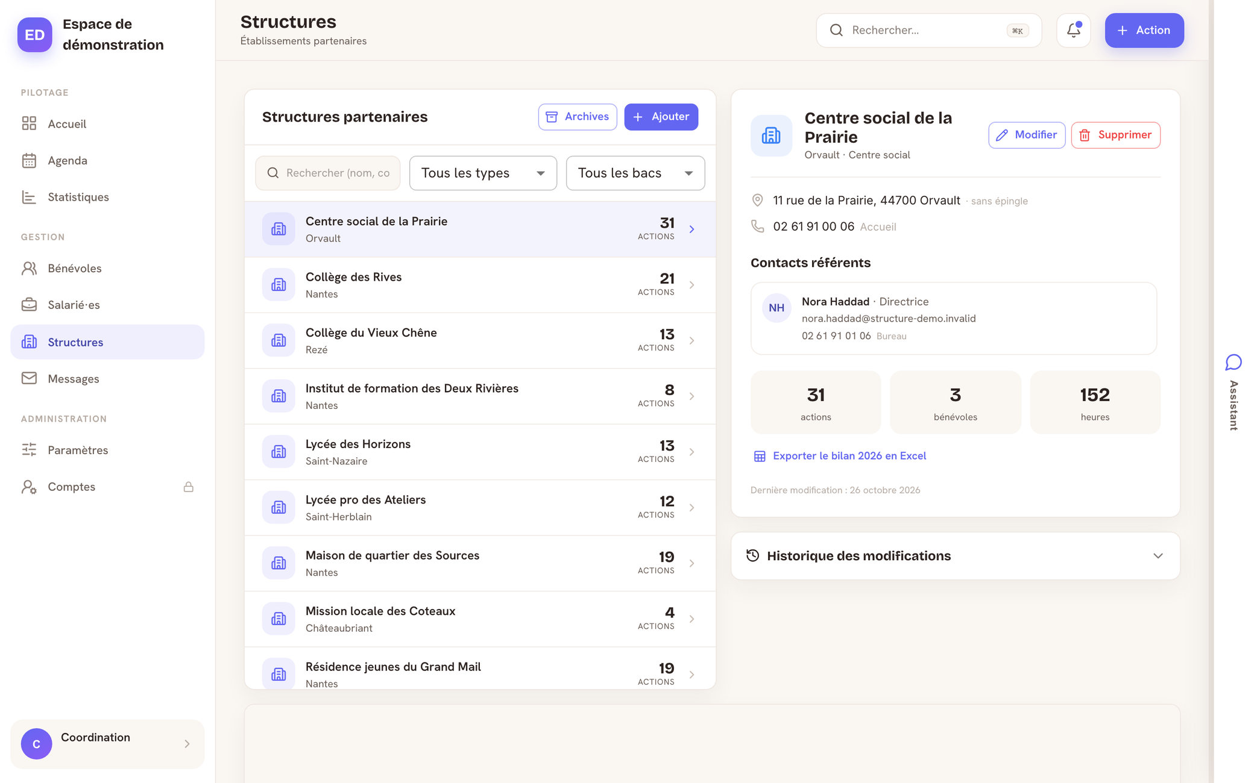1254x783 pixels.
Task: Click the 152 heures stat card
Action: pos(1095,402)
